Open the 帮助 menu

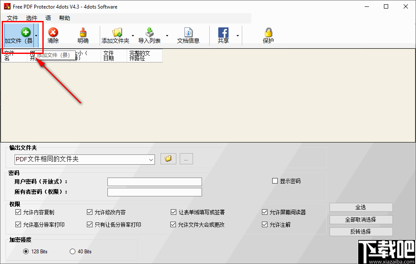click(64, 18)
